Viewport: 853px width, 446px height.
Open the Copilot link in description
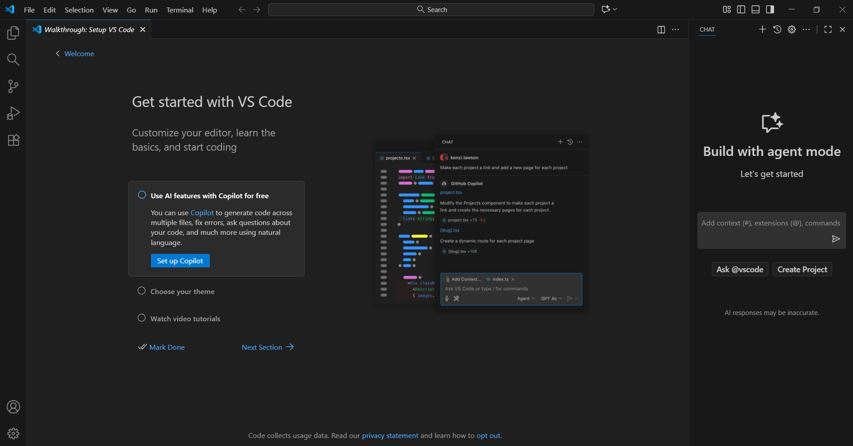[x=202, y=213]
